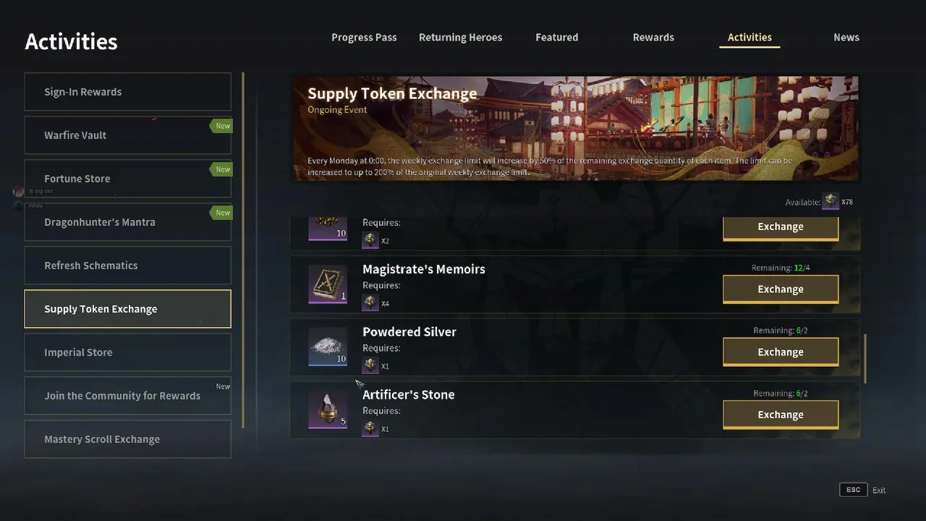
Task: Click supply token icon under Artificer's Stone
Action: (370, 428)
